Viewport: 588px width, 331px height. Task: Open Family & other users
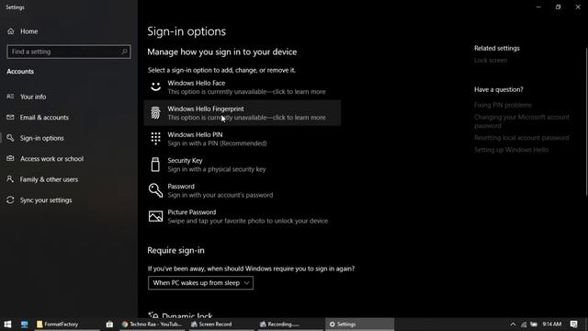[49, 179]
